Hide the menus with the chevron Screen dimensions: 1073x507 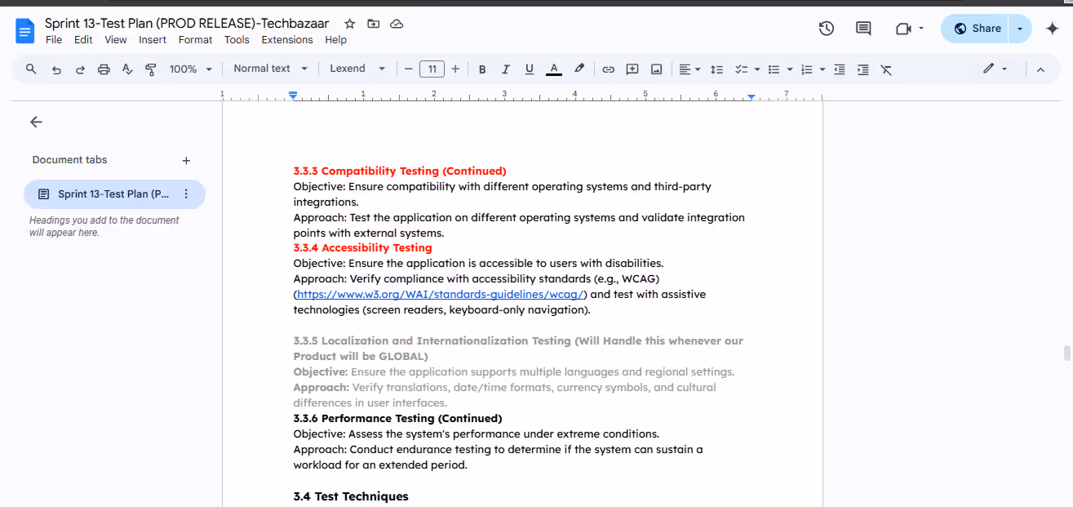(1040, 69)
